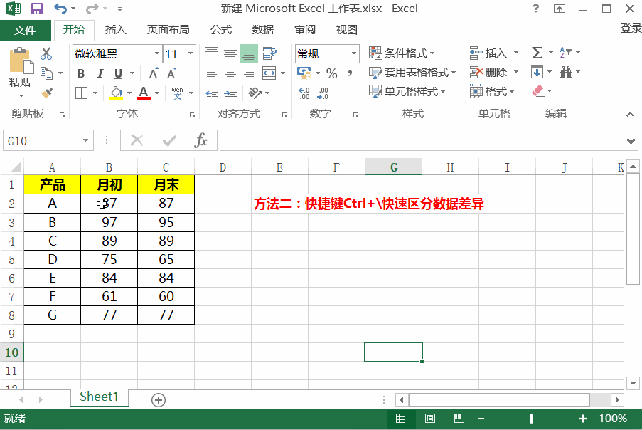This screenshot has width=642, height=430.
Task: Open Find and Select binoculars
Action: coord(566,72)
